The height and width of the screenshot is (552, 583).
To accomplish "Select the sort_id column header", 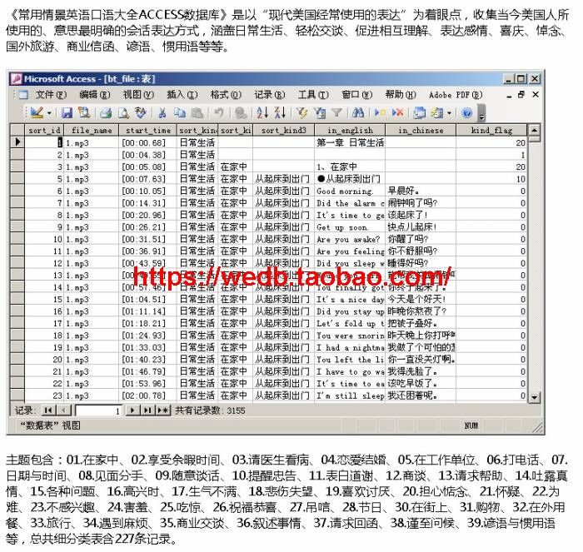I will [x=44, y=130].
